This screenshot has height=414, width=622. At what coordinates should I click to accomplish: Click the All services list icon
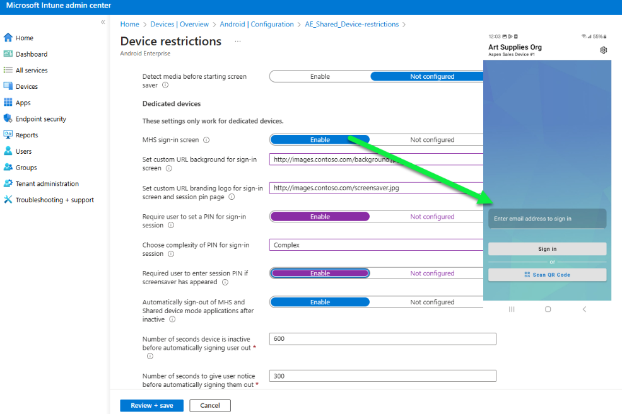(8, 70)
